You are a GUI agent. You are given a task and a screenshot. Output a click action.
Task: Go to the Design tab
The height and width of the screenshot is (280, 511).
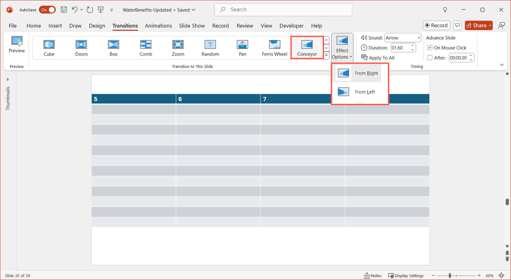coord(97,26)
